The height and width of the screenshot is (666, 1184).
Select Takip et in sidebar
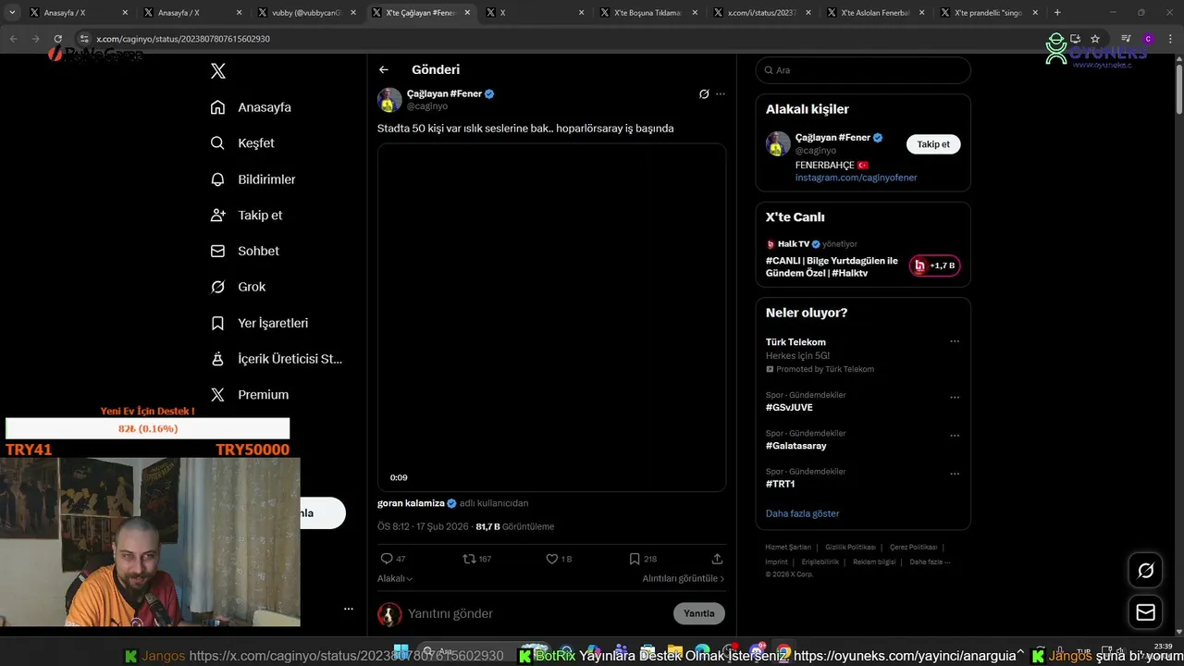coord(246,215)
